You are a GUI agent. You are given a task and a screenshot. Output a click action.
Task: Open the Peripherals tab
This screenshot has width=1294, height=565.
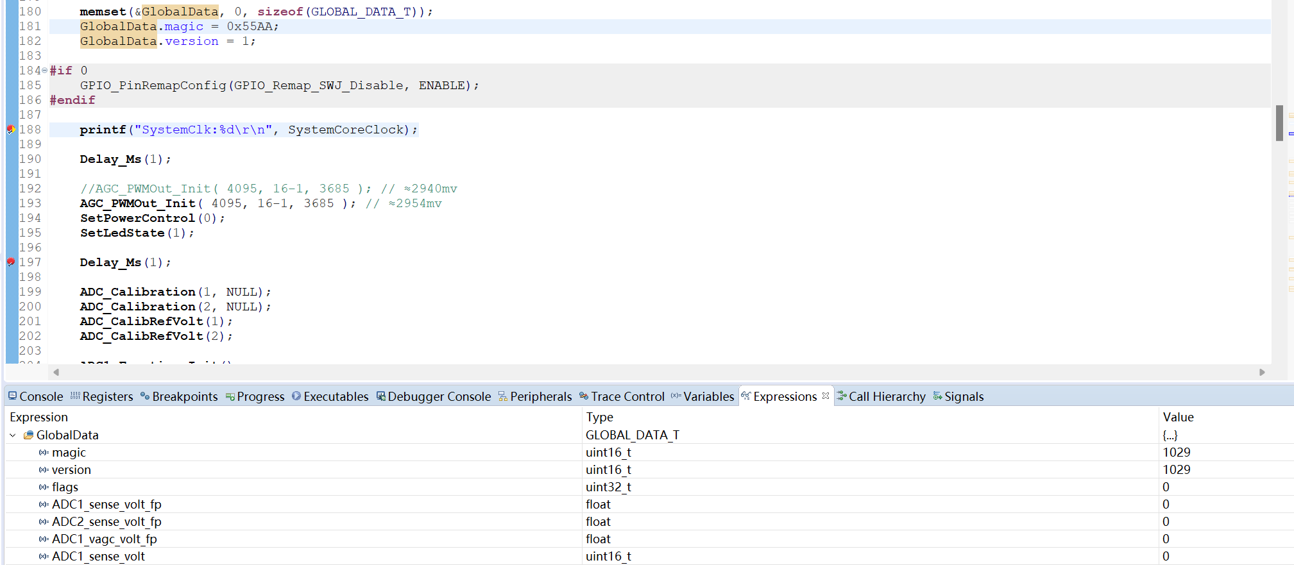[x=535, y=396]
